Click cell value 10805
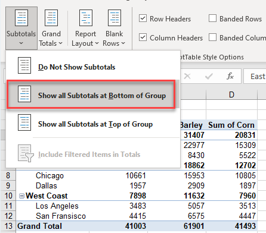The width and height of the screenshot is (266, 233). (246, 175)
